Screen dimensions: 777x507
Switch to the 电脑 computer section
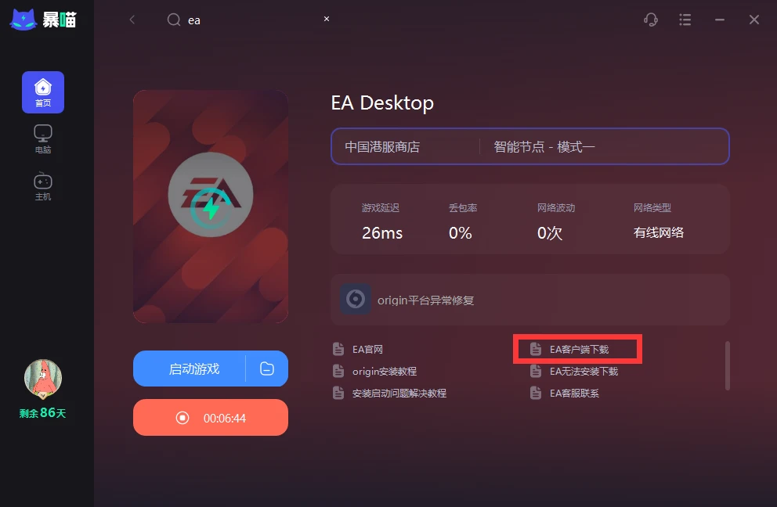43,139
